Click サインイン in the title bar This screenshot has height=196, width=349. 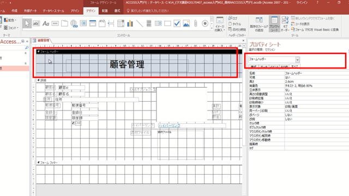(302, 2)
